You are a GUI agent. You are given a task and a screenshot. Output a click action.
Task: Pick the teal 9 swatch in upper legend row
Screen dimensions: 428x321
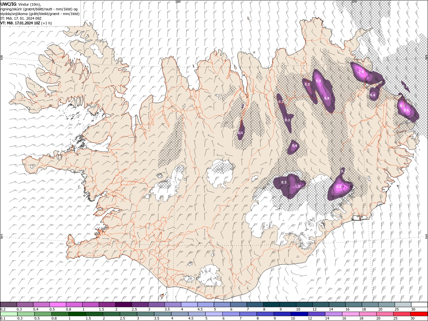coord(288,305)
